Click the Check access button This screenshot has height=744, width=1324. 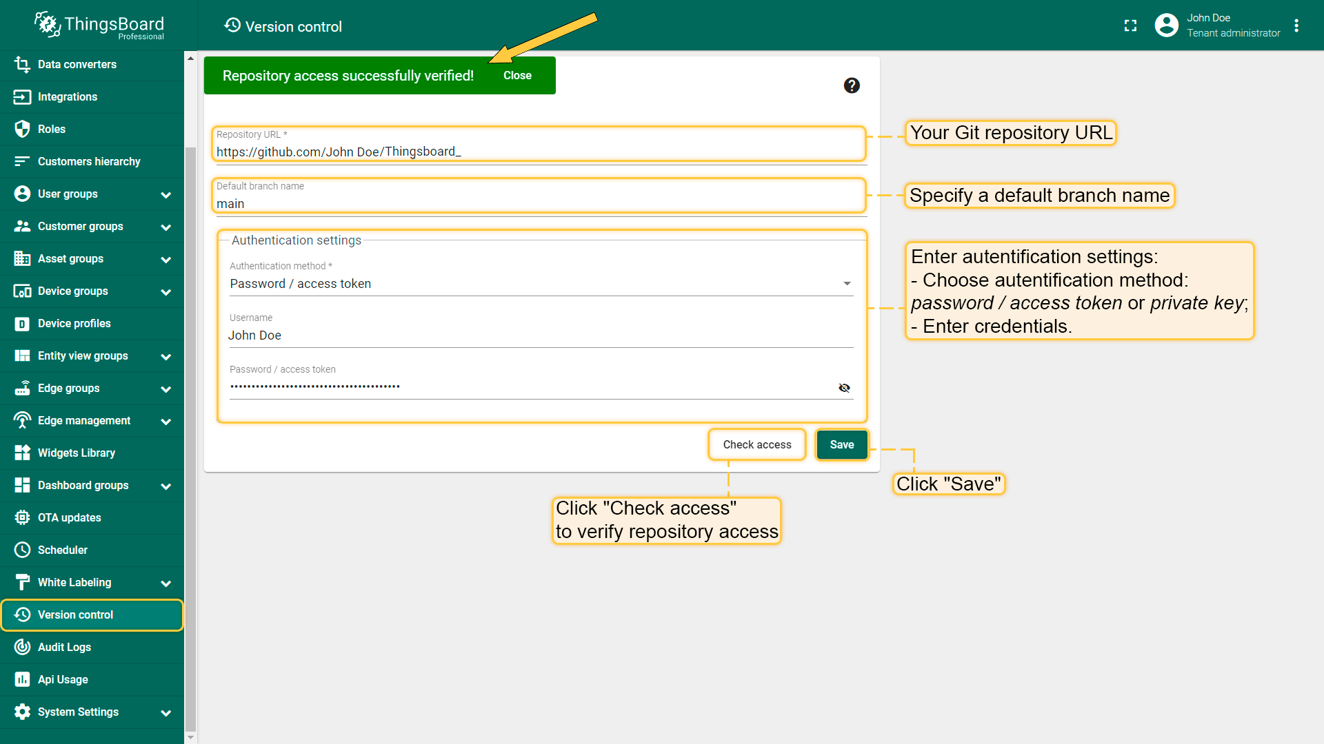click(x=756, y=444)
